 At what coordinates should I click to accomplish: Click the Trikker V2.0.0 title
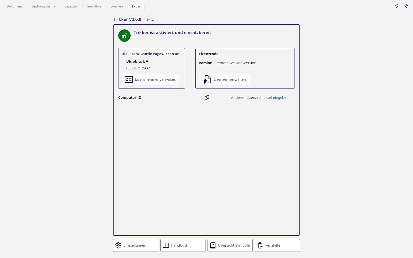(127, 19)
